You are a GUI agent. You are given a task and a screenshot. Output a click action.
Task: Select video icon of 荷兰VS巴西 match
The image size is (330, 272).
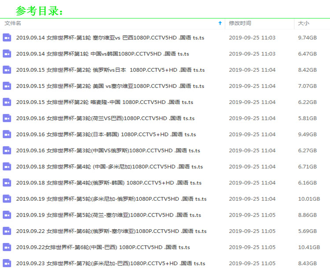[x=7, y=118]
